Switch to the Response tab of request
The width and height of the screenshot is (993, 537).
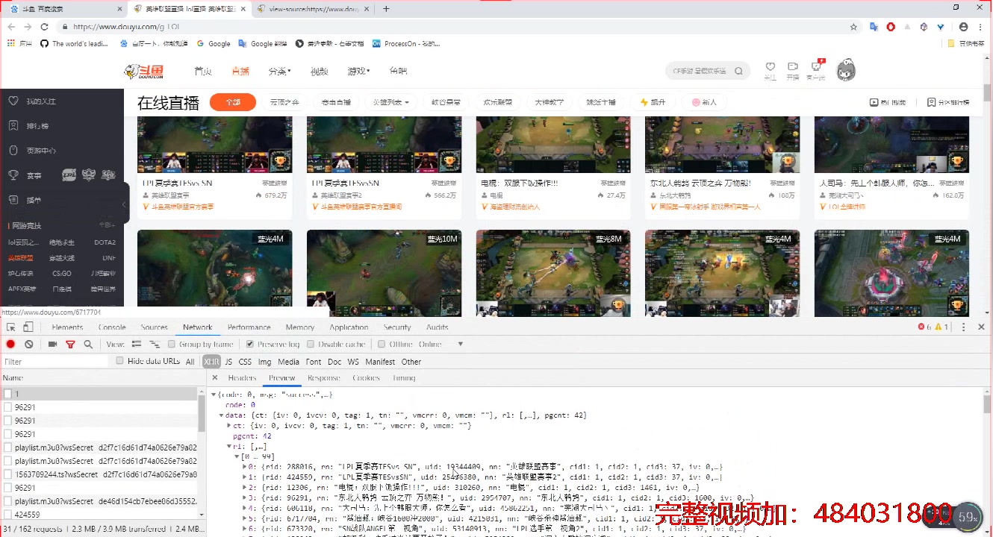pyautogui.click(x=323, y=378)
